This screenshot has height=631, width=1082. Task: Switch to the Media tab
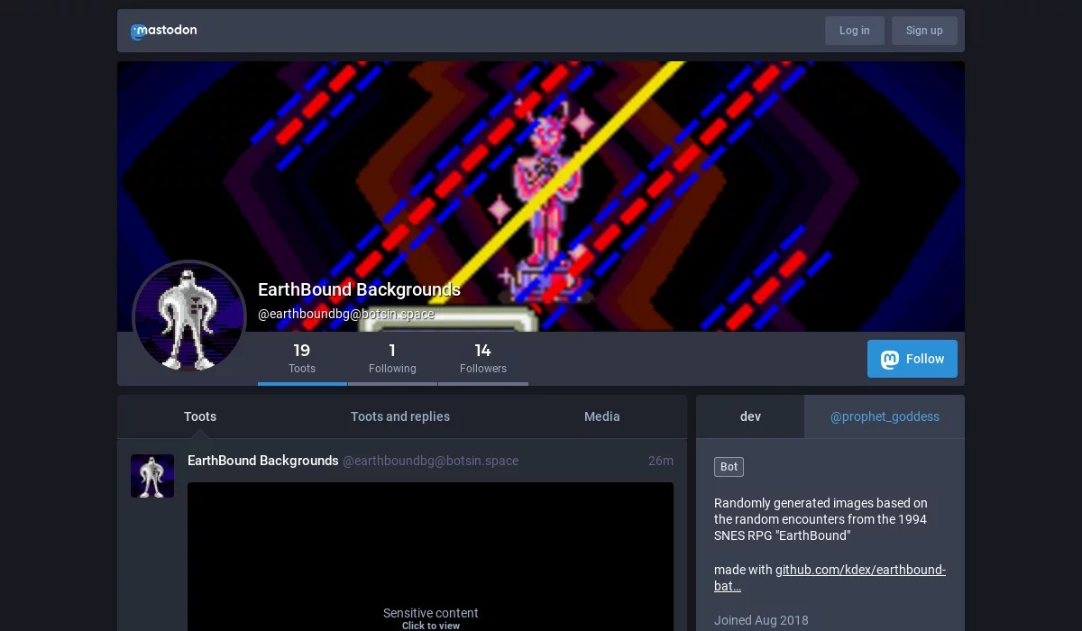coord(602,416)
